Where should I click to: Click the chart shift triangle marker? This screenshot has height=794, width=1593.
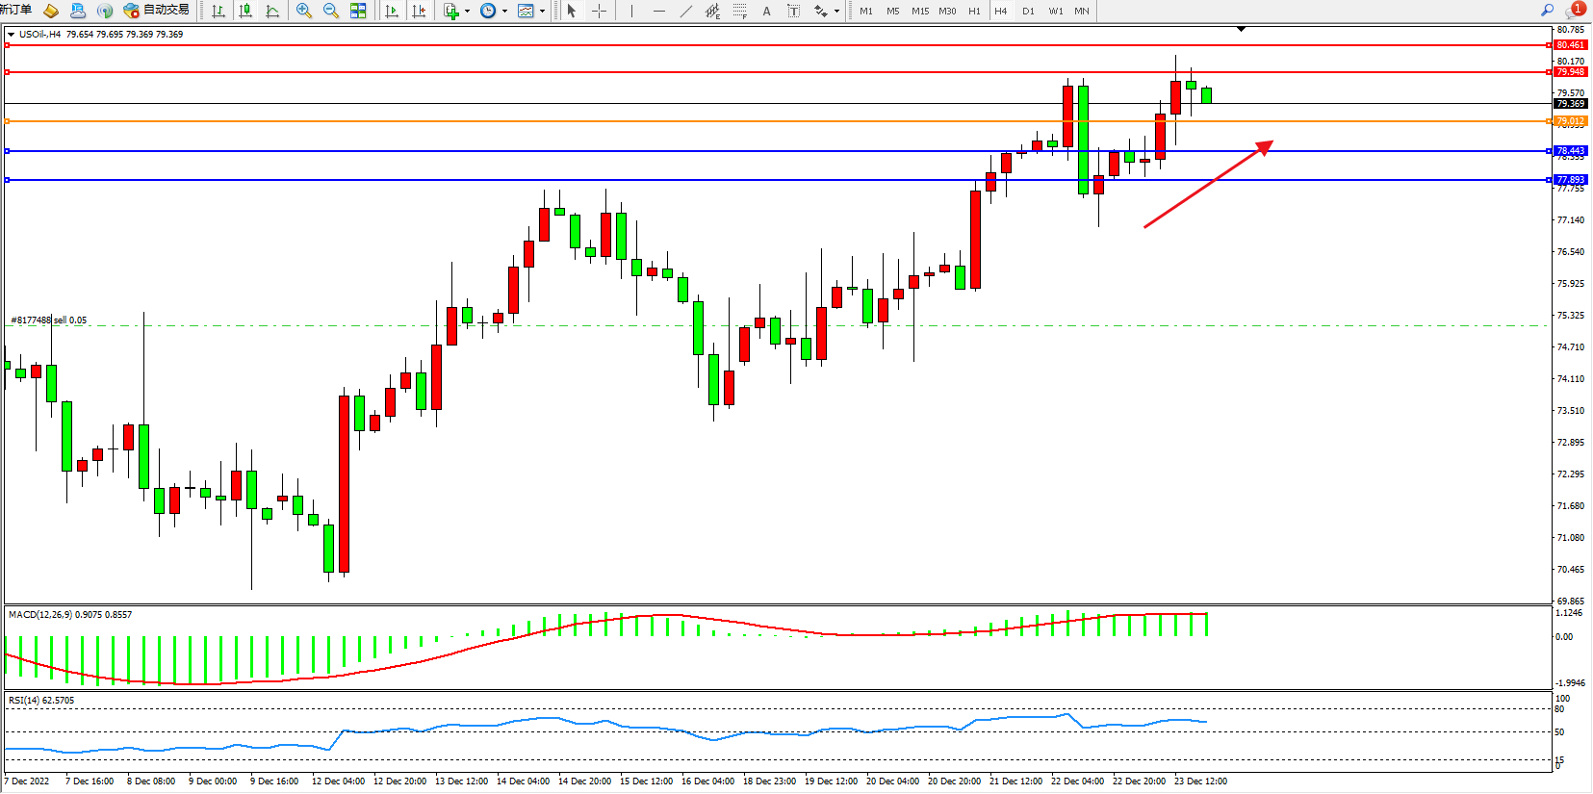tap(1241, 30)
